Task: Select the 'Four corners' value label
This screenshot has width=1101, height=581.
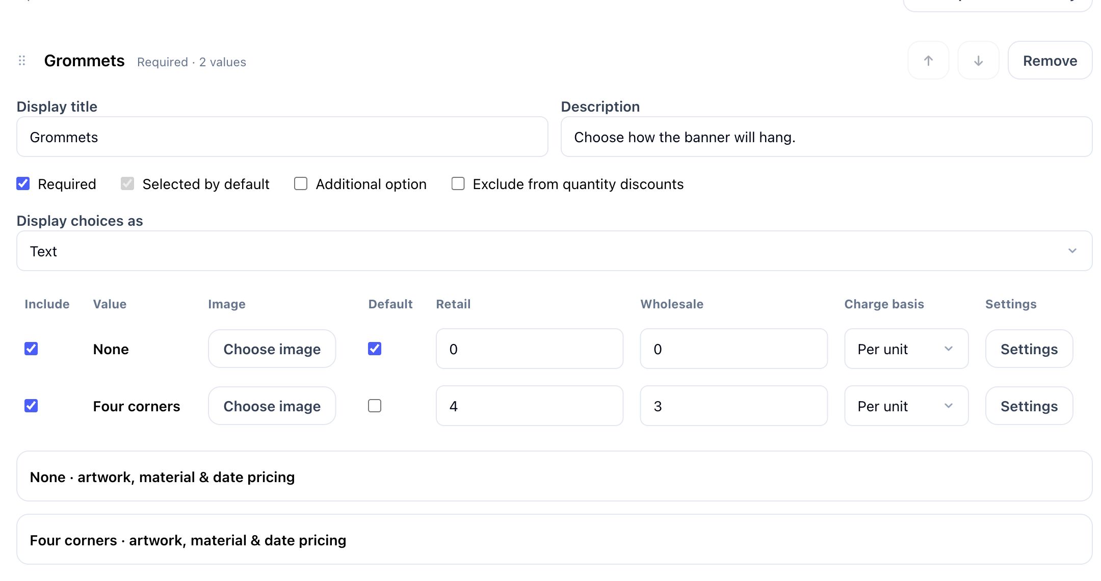Action: (137, 406)
